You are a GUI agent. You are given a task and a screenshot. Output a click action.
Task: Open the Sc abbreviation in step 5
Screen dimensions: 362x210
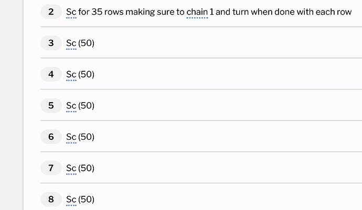click(71, 106)
